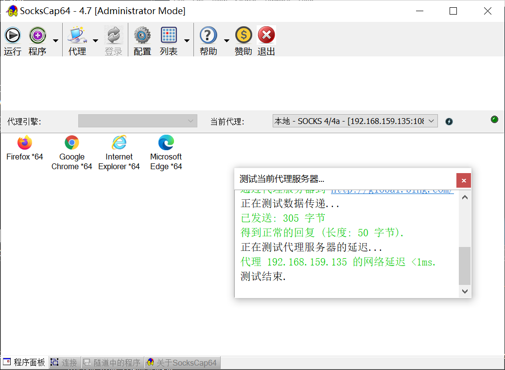Open the 代理 (Proxy) toolbar icon

77,35
